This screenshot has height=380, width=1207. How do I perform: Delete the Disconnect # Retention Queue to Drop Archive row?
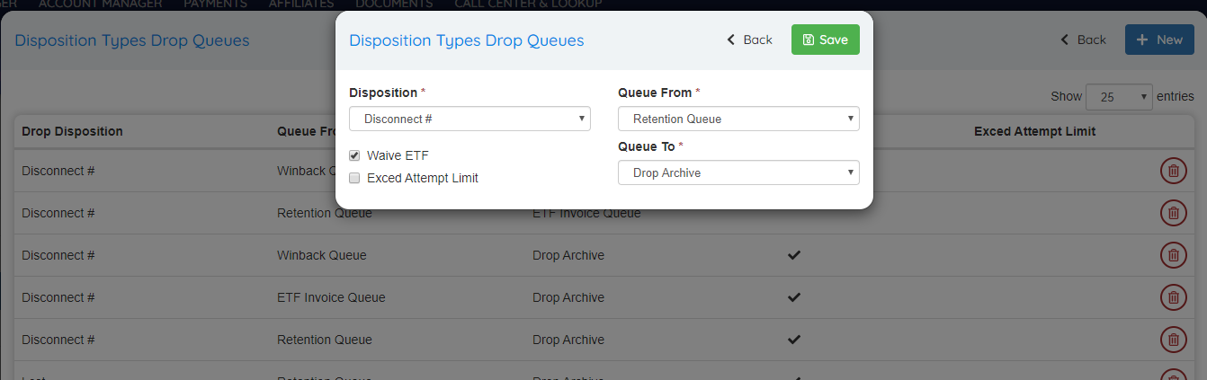[x=1173, y=340]
